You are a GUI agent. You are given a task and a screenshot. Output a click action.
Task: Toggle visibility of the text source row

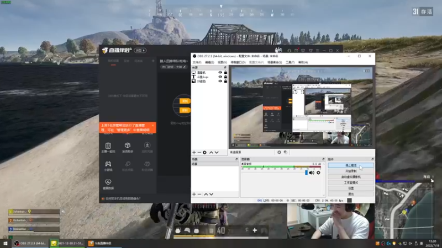220,77
